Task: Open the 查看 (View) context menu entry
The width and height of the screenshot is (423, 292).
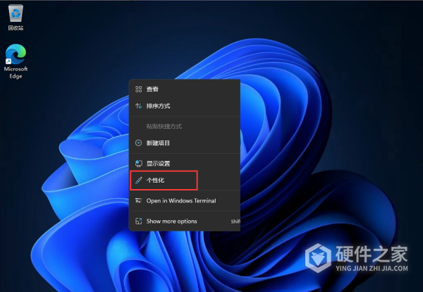Action: coord(185,89)
